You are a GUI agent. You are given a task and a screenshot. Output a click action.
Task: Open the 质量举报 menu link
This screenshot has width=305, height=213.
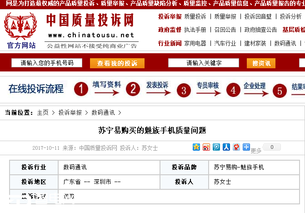tap(225, 17)
